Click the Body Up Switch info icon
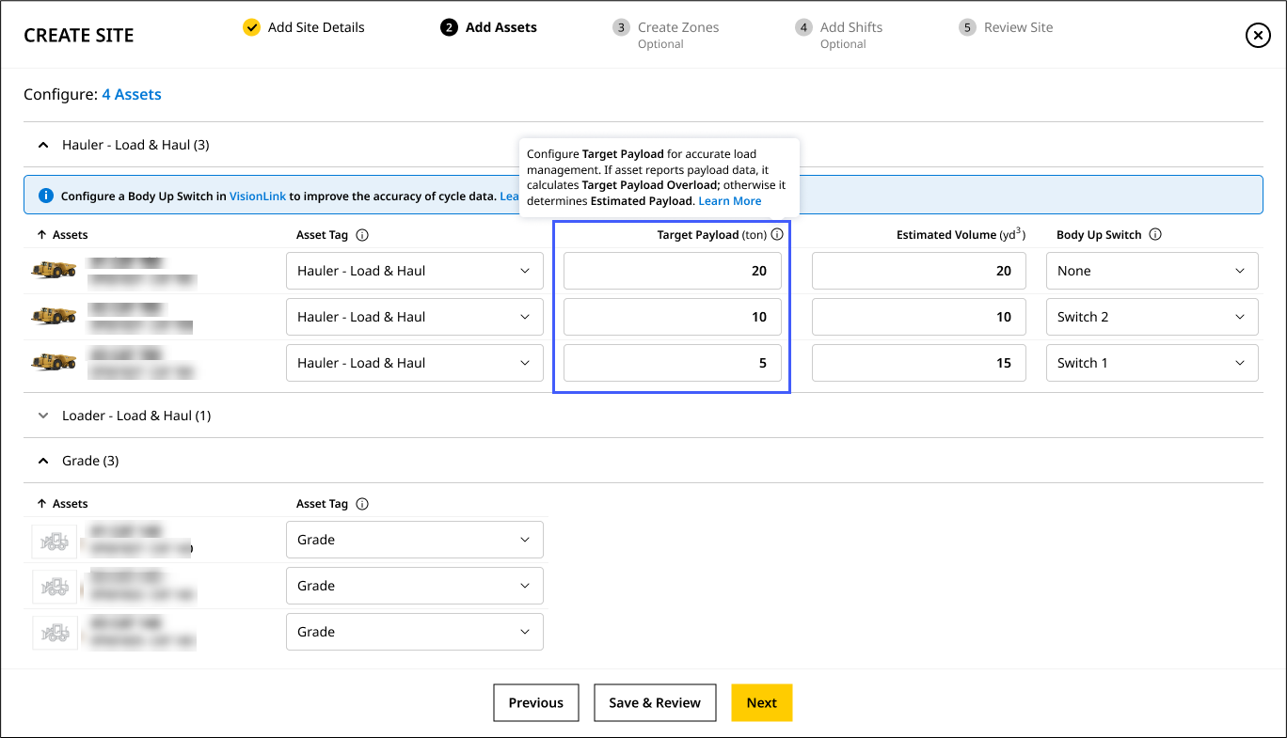This screenshot has width=1287, height=738. click(x=1155, y=235)
